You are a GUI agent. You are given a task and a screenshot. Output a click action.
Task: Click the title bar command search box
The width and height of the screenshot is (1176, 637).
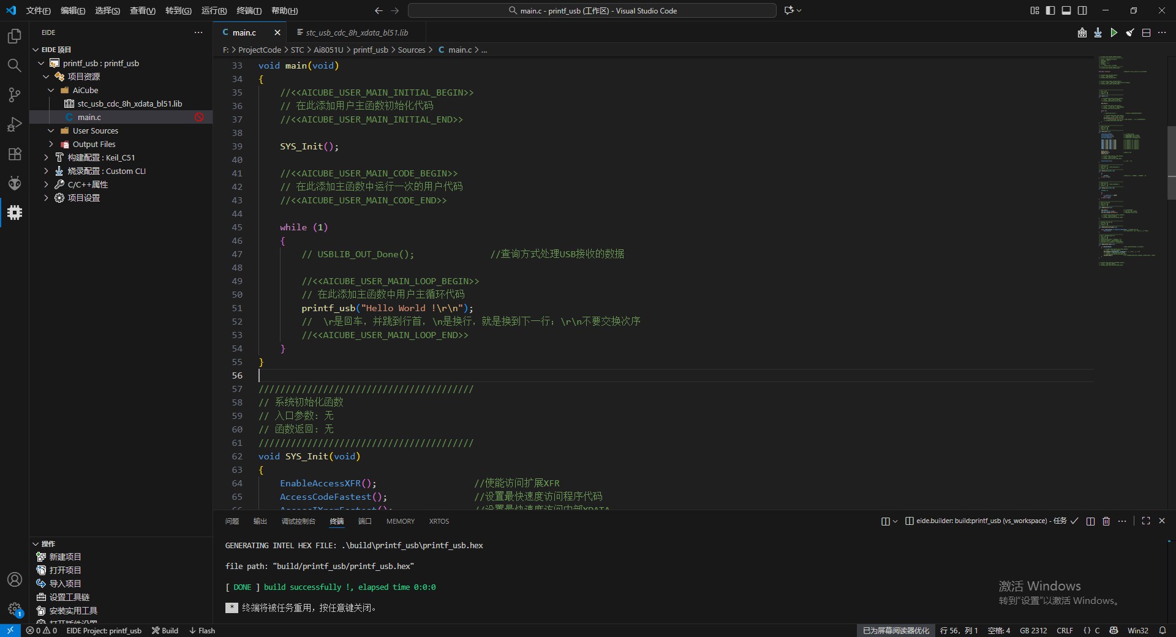point(592,10)
